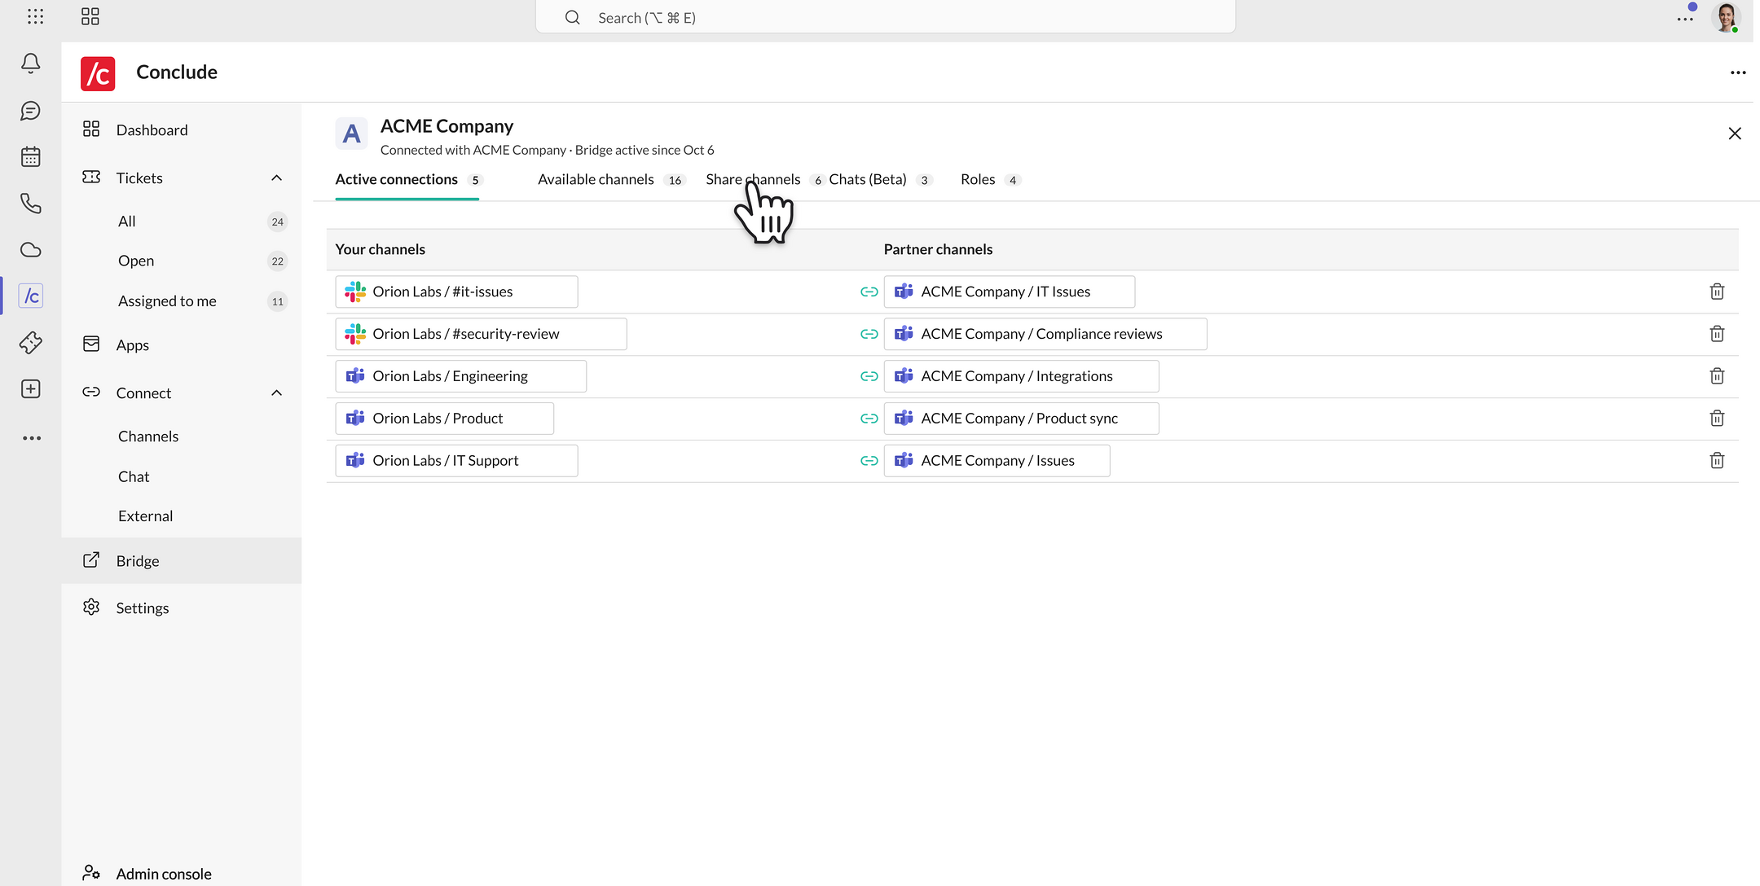Viewport: 1760px width, 886px height.
Task: Open the user profile avatar
Action: 1726,17
